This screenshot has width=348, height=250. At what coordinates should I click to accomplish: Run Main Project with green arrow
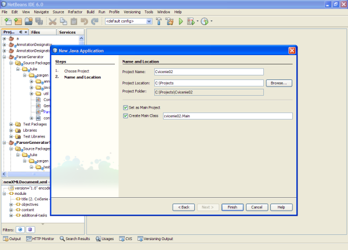pos(180,21)
